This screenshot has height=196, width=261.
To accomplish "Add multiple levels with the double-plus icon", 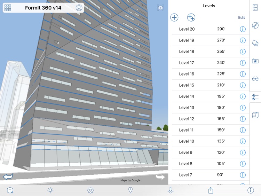I will point(191,17).
